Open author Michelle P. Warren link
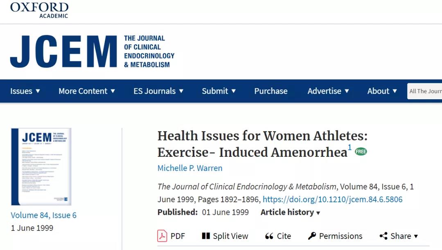 (x=190, y=168)
